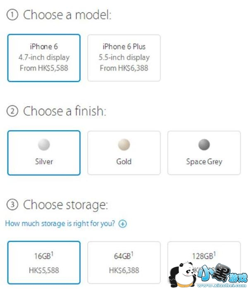Pick the Silver finish option
The width and height of the screenshot is (248, 289).
[44, 153]
